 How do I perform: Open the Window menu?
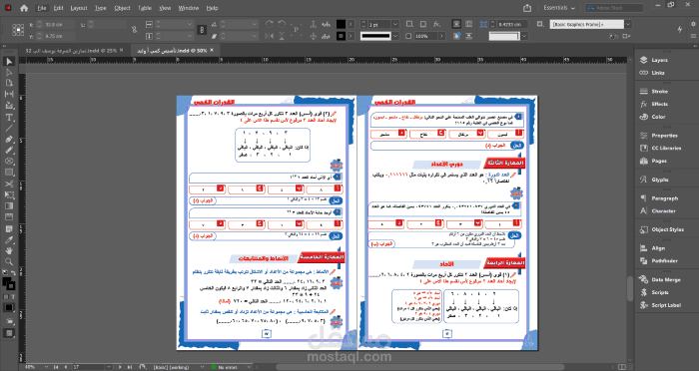coord(189,8)
